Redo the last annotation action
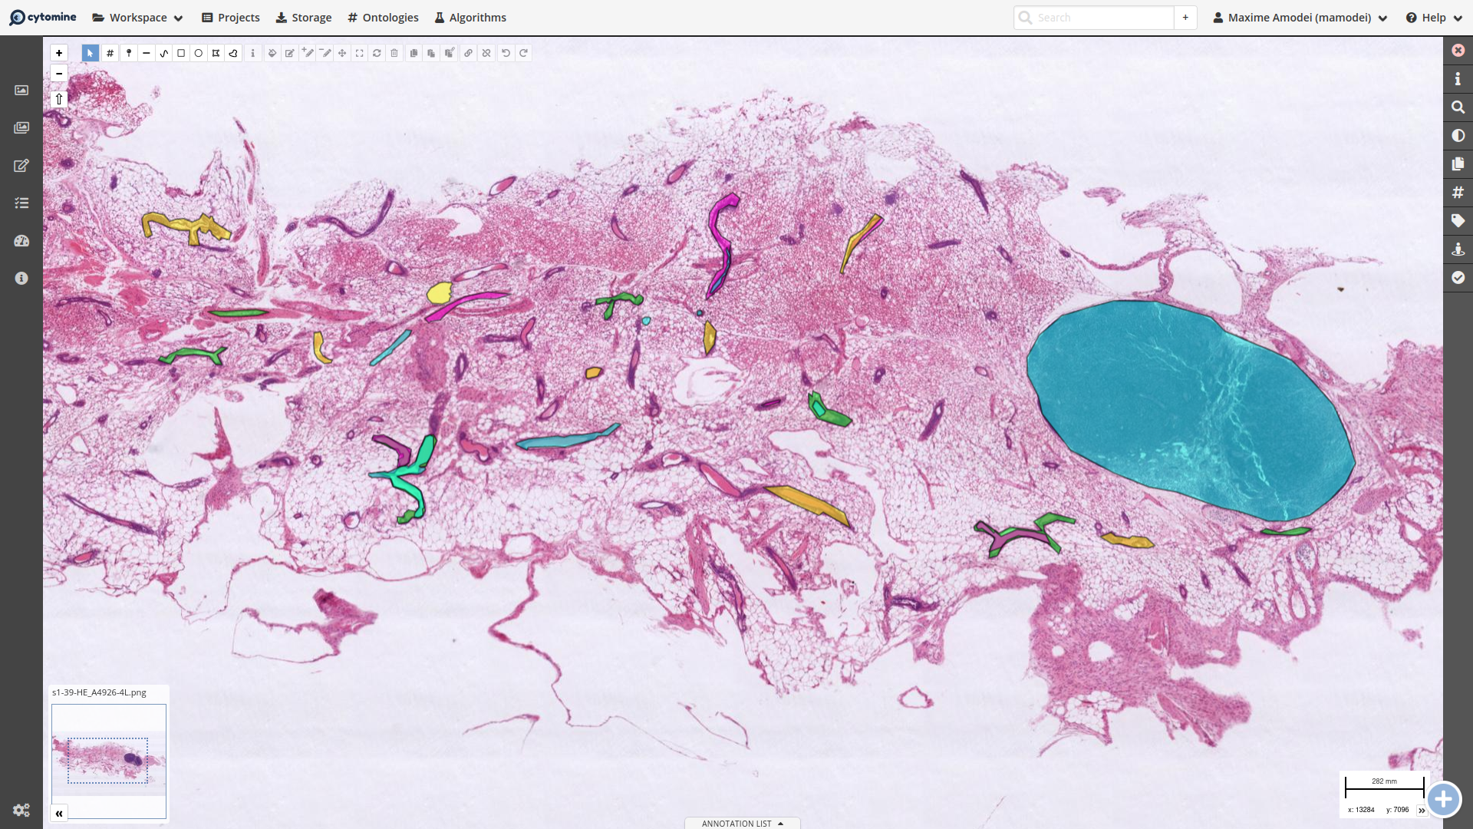The height and width of the screenshot is (829, 1473). pyautogui.click(x=524, y=53)
